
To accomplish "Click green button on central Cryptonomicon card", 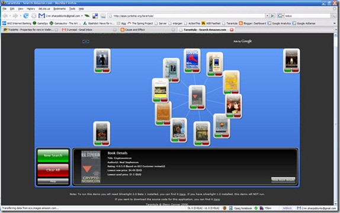I will pos(194,107).
